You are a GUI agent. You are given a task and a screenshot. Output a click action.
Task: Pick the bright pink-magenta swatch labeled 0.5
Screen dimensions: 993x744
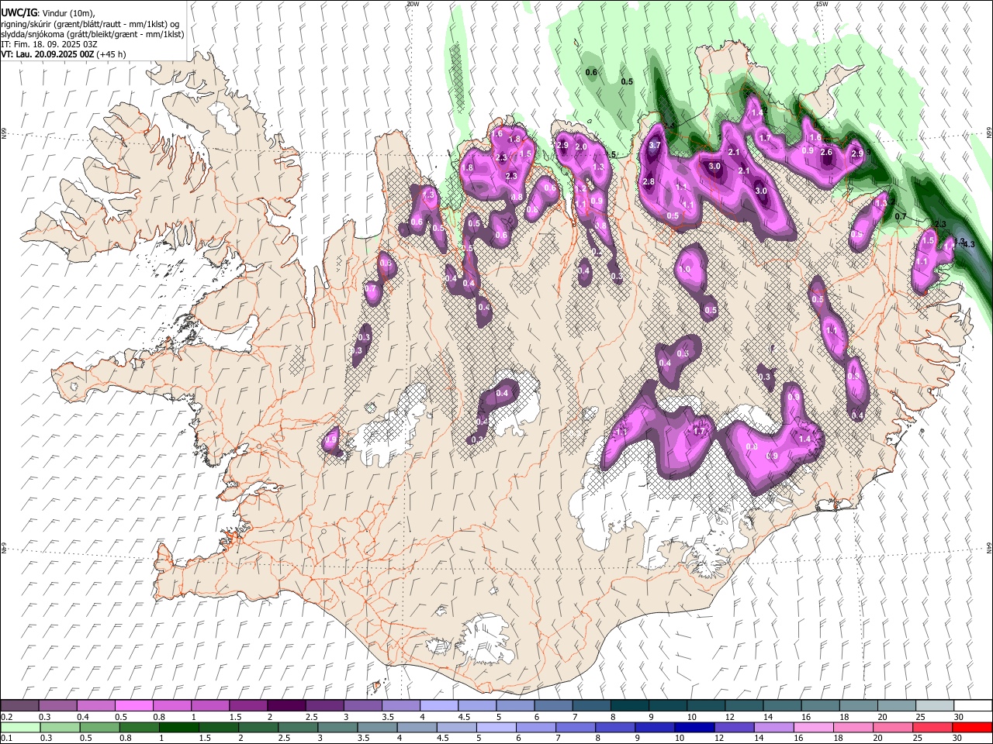tap(133, 705)
